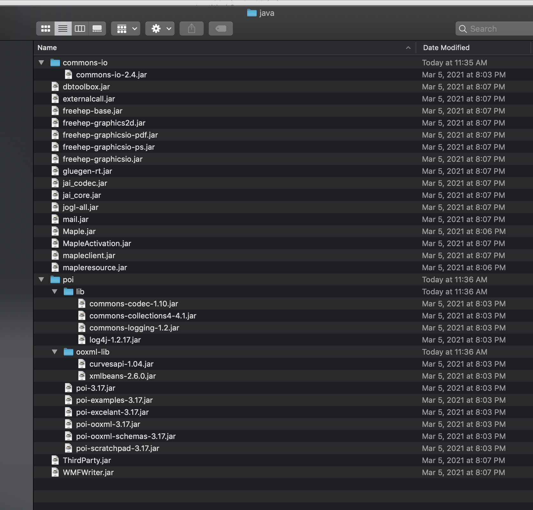Click the java folder icon in title bar
533x510 pixels.
(x=252, y=13)
